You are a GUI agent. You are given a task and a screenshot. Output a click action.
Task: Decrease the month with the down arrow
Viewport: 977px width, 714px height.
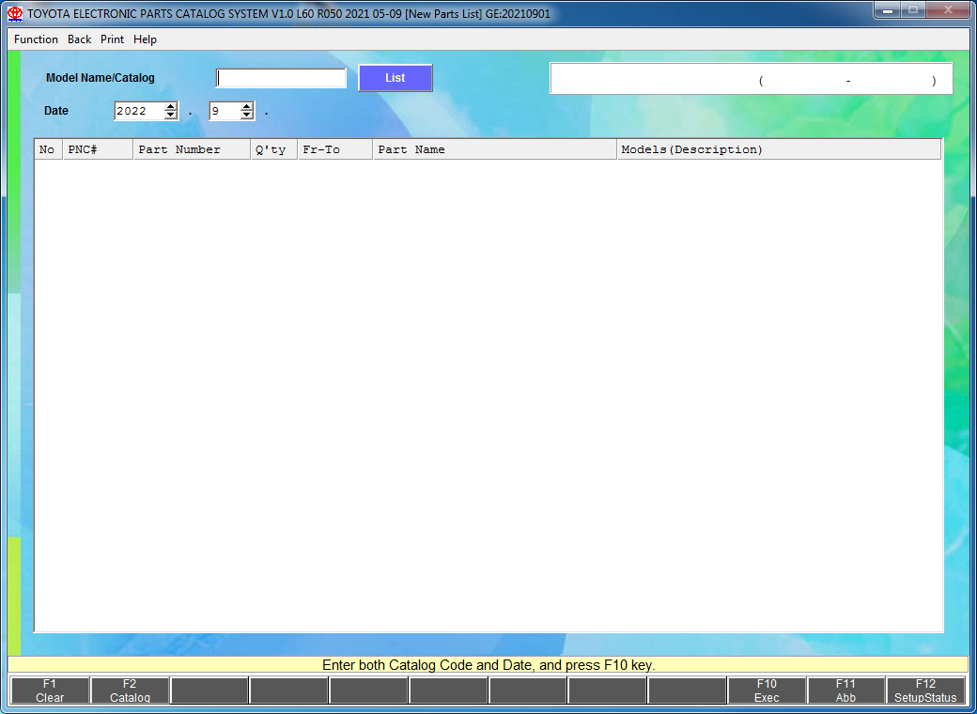(247, 116)
